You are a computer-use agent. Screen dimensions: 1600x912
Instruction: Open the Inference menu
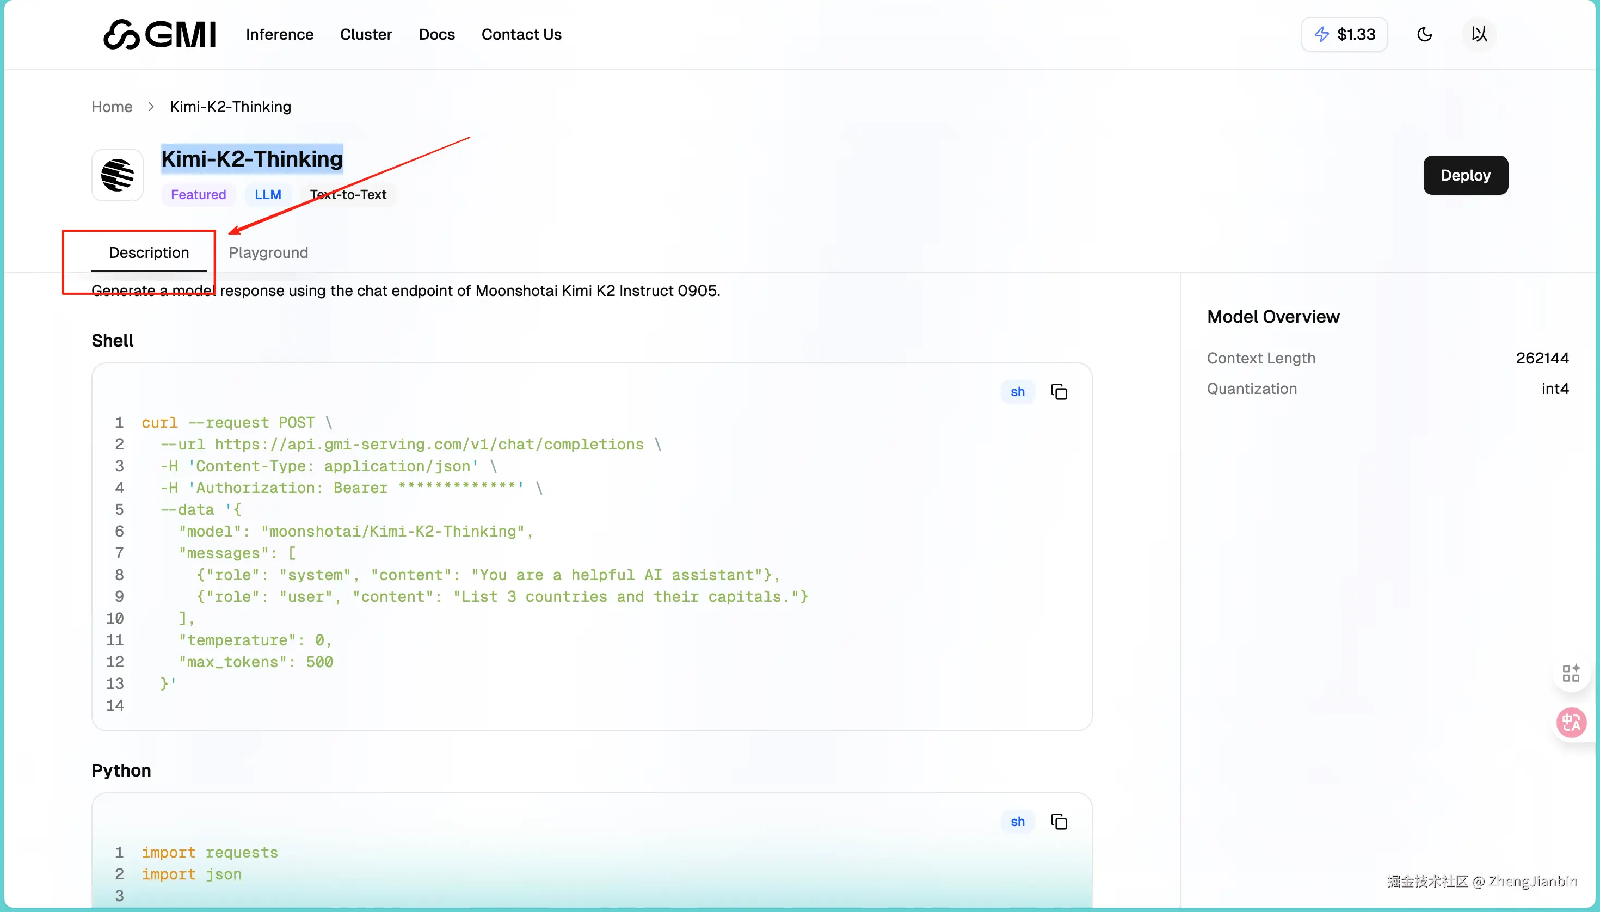coord(279,34)
